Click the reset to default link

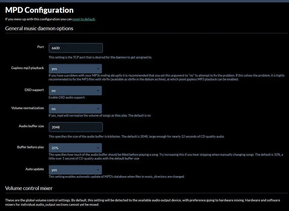pyautogui.click(x=84, y=19)
